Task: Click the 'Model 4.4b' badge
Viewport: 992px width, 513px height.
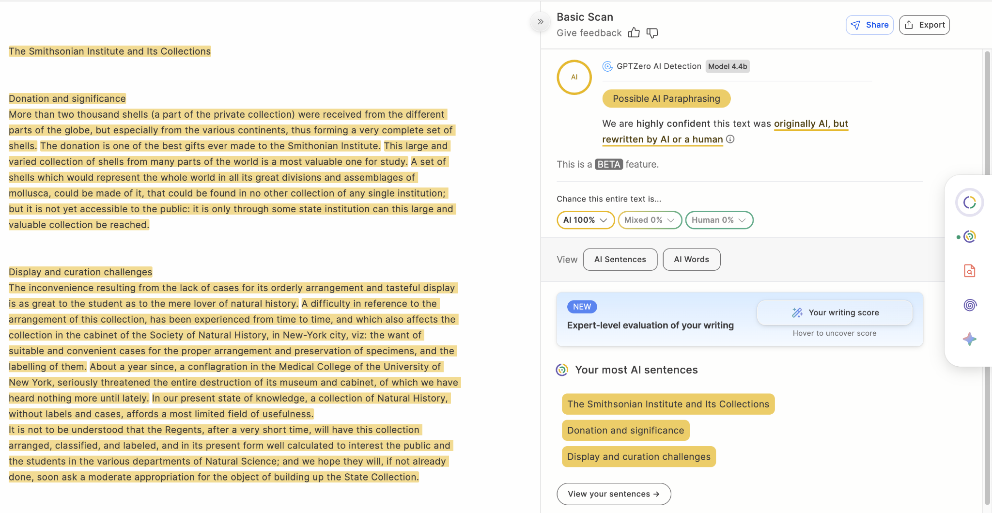Action: pyautogui.click(x=728, y=66)
